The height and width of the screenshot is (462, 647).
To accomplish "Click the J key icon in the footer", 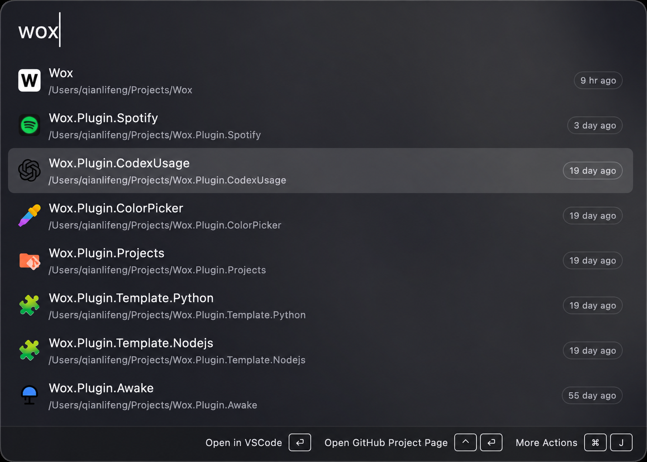I will coord(621,442).
